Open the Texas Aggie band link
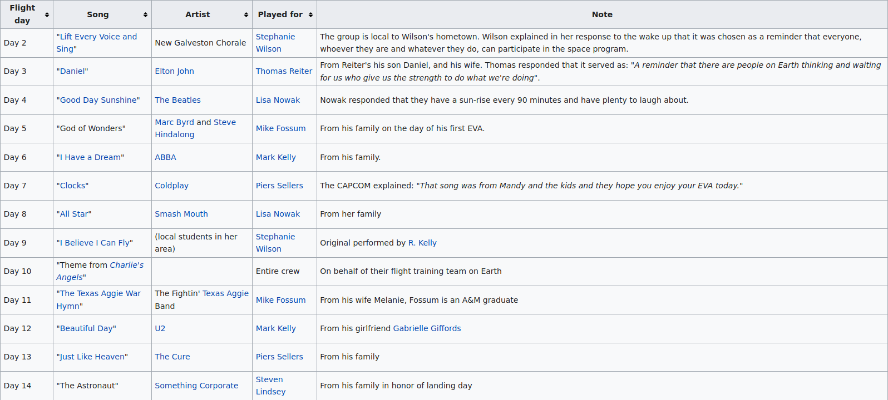 point(225,293)
